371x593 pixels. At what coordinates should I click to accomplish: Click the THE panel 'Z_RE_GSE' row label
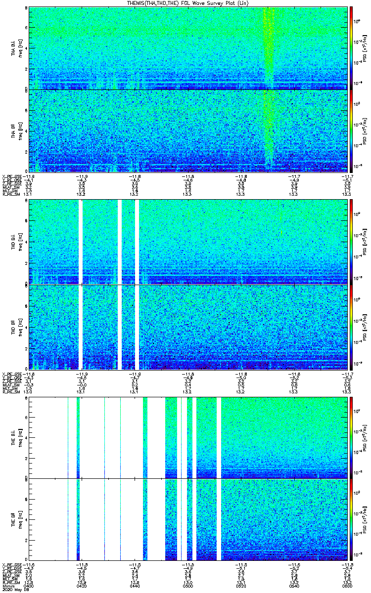11,572
